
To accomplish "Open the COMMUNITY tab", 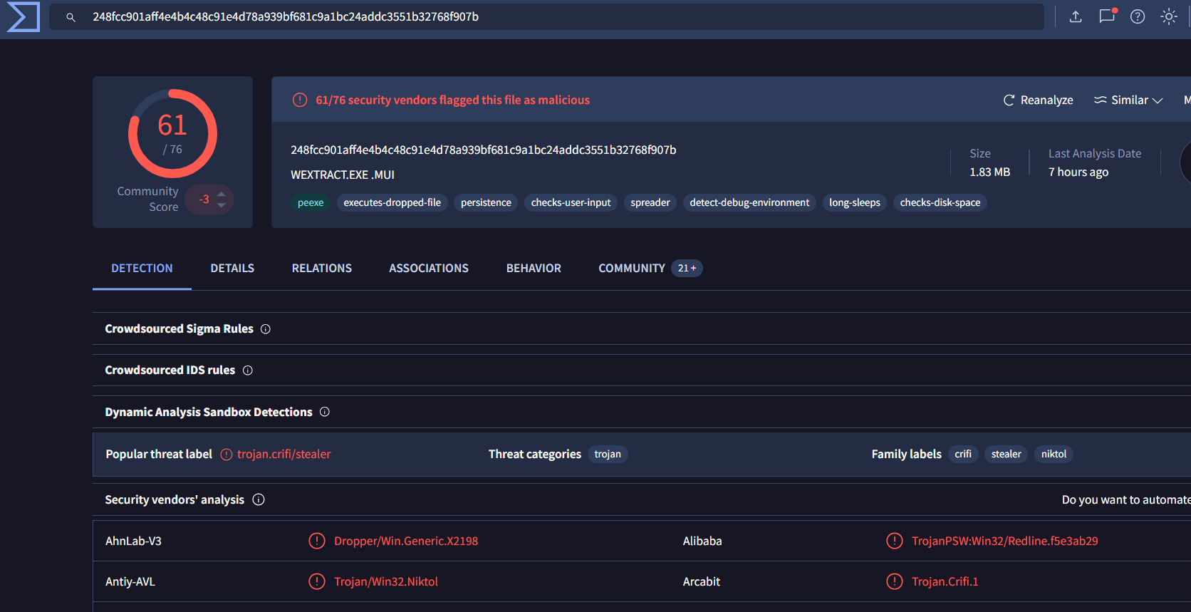I will pyautogui.click(x=650, y=268).
